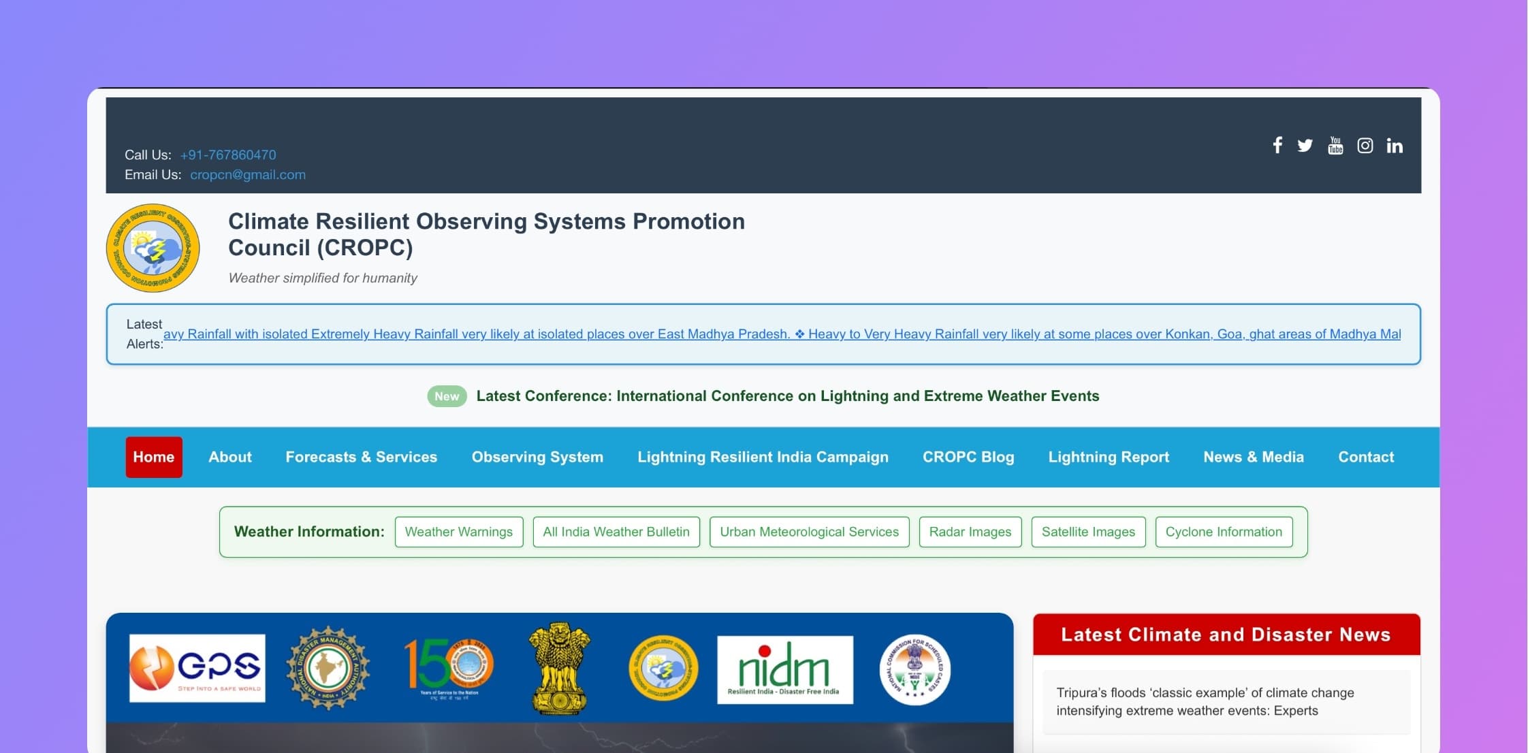Image resolution: width=1528 pixels, height=753 pixels.
Task: Open the LinkedIn icon
Action: pyautogui.click(x=1395, y=146)
